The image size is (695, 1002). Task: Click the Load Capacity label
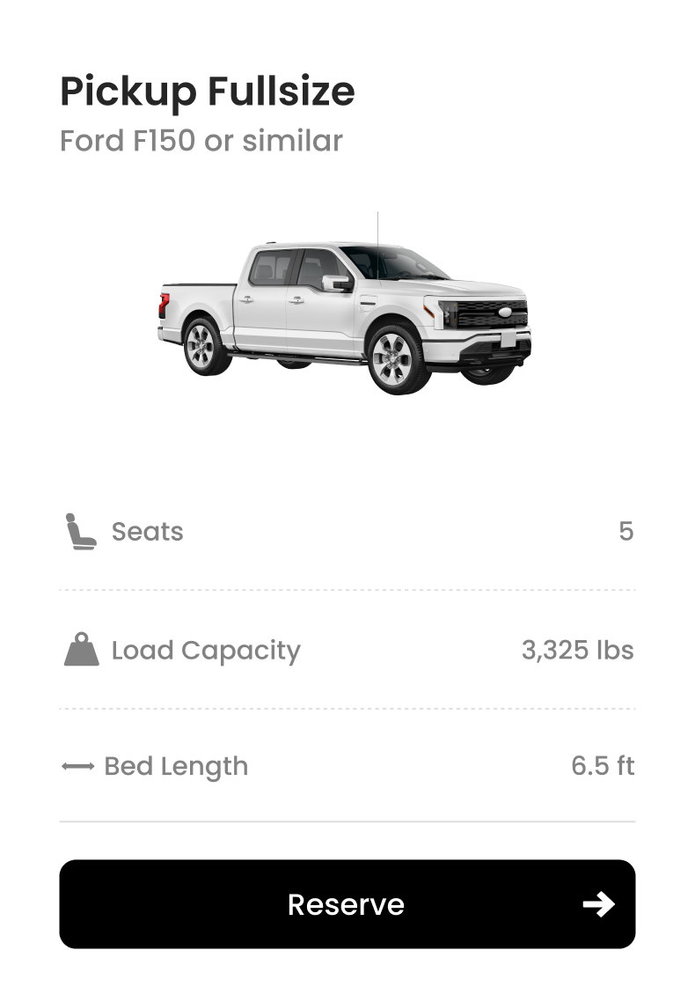click(206, 651)
